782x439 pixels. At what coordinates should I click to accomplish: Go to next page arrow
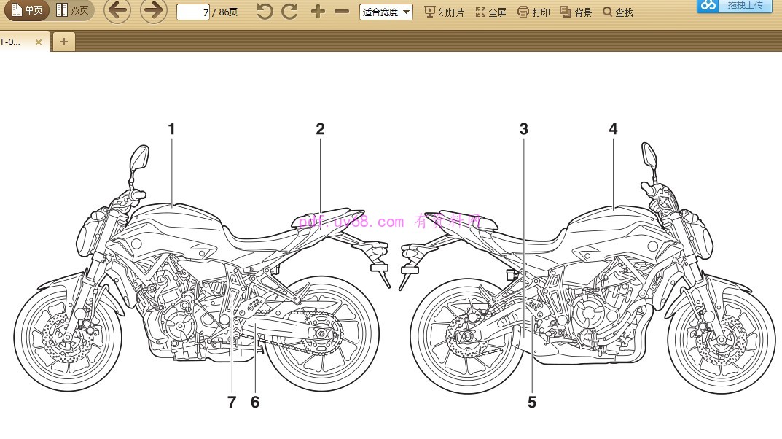(153, 11)
